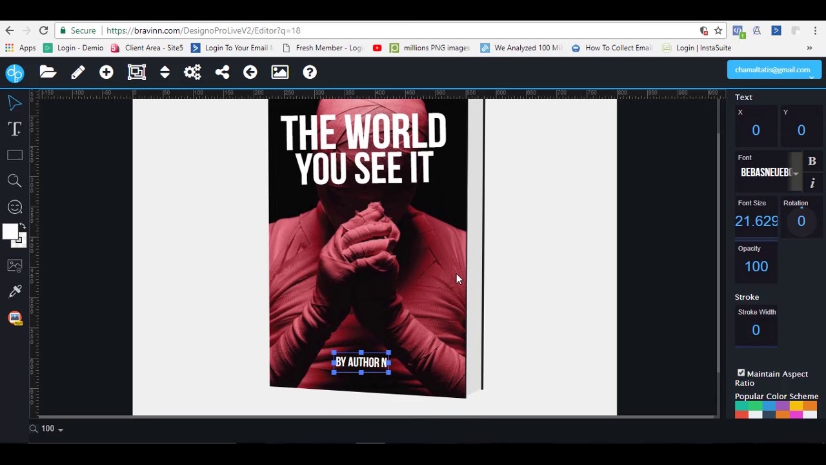This screenshot has height=465, width=826.
Task: Click the up-down arrange order icon
Action: [x=165, y=72]
